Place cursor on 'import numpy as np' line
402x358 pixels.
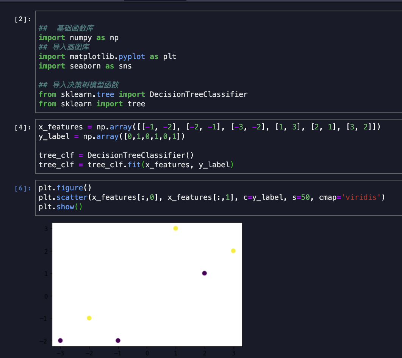coord(78,37)
